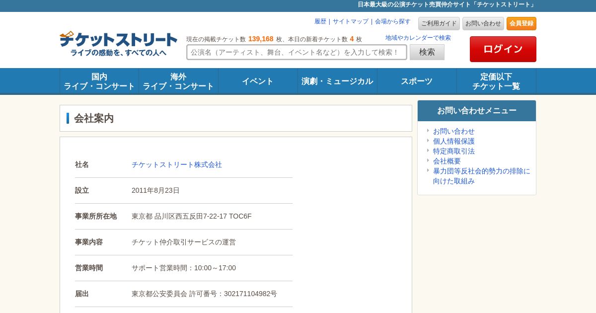Select address 東京都 品川区西五反田7-22-17 TOC6F
The height and width of the screenshot is (313, 596).
192,216
